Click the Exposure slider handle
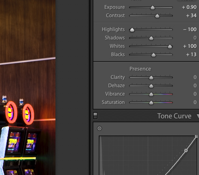Viewport: 199px width, 175px height. (153, 7)
